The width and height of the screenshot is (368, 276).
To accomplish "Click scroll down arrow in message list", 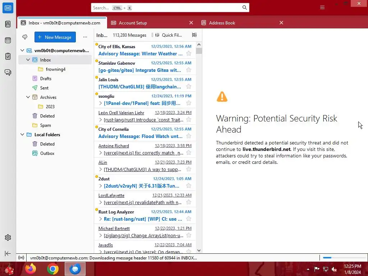I will (x=199, y=250).
